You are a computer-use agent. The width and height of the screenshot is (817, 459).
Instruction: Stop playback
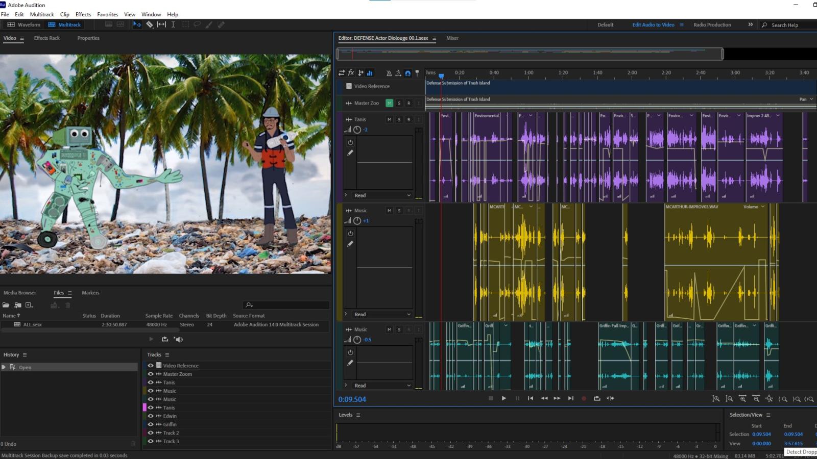pyautogui.click(x=491, y=398)
